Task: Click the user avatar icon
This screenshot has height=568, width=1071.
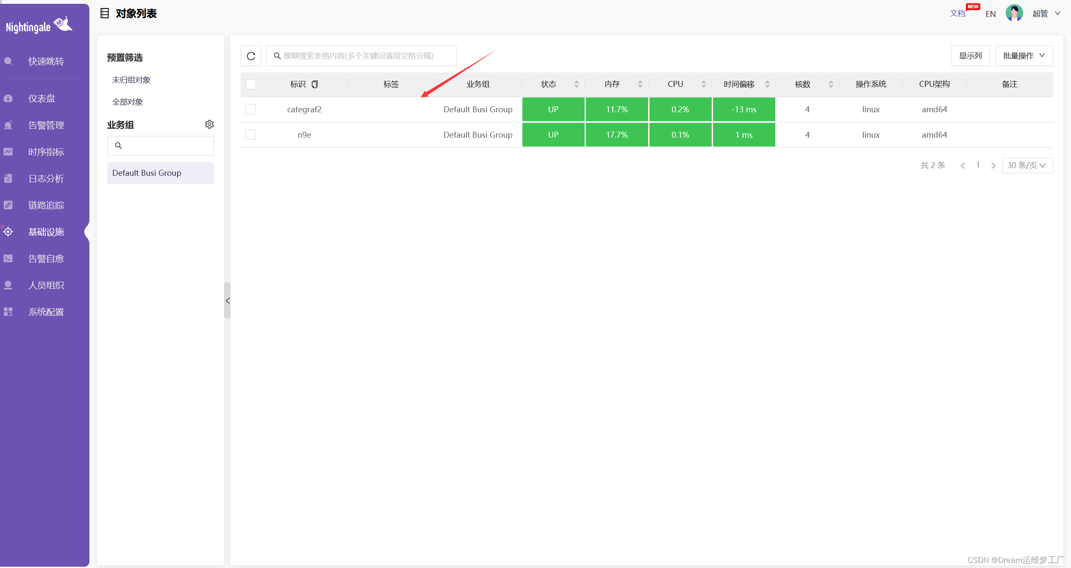Action: (1014, 13)
